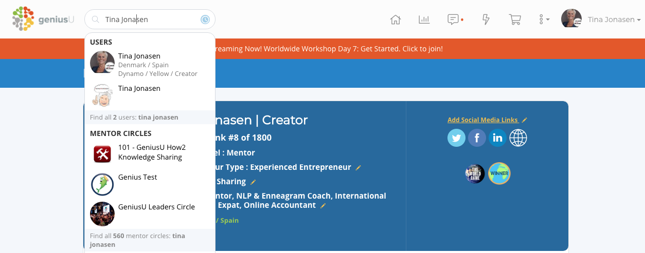Open the lightning bolt icon
Screen dimensions: 645x253
click(x=486, y=20)
